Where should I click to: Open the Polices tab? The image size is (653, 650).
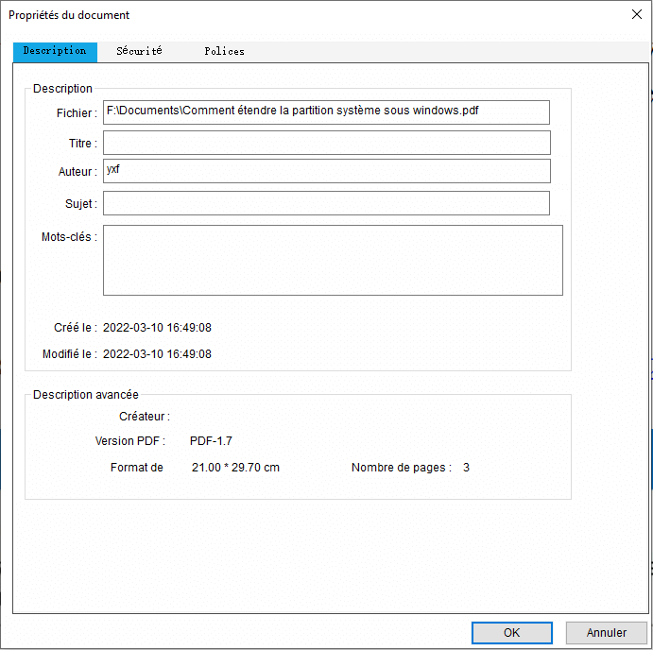(224, 51)
